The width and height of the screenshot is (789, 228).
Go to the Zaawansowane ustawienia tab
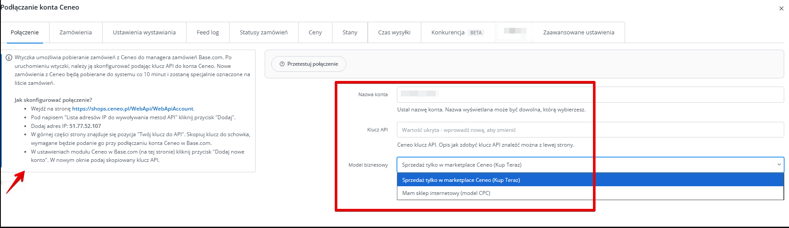pos(579,33)
